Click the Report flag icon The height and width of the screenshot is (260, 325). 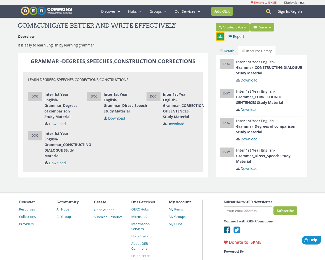230,36
